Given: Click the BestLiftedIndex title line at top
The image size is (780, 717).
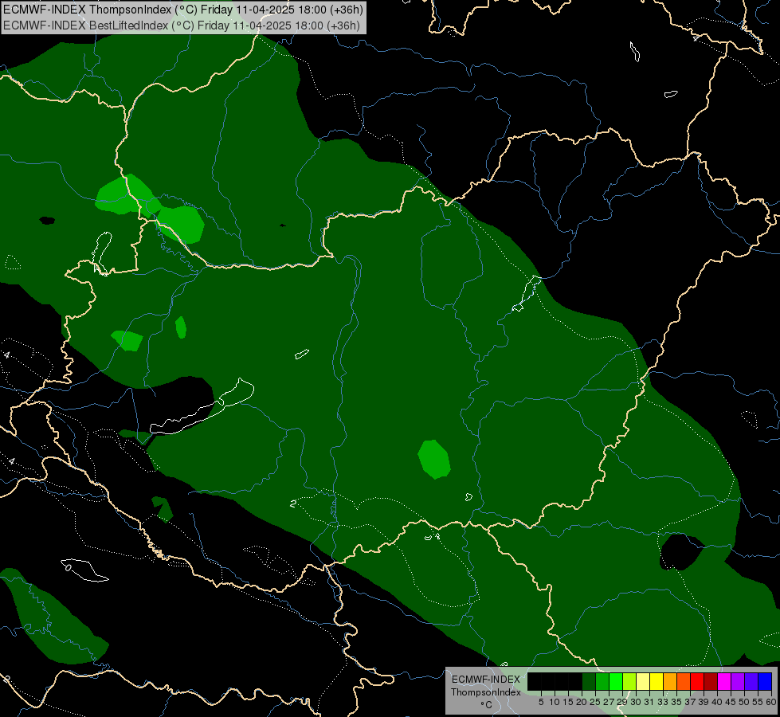Looking at the screenshot, I should coord(182,25).
